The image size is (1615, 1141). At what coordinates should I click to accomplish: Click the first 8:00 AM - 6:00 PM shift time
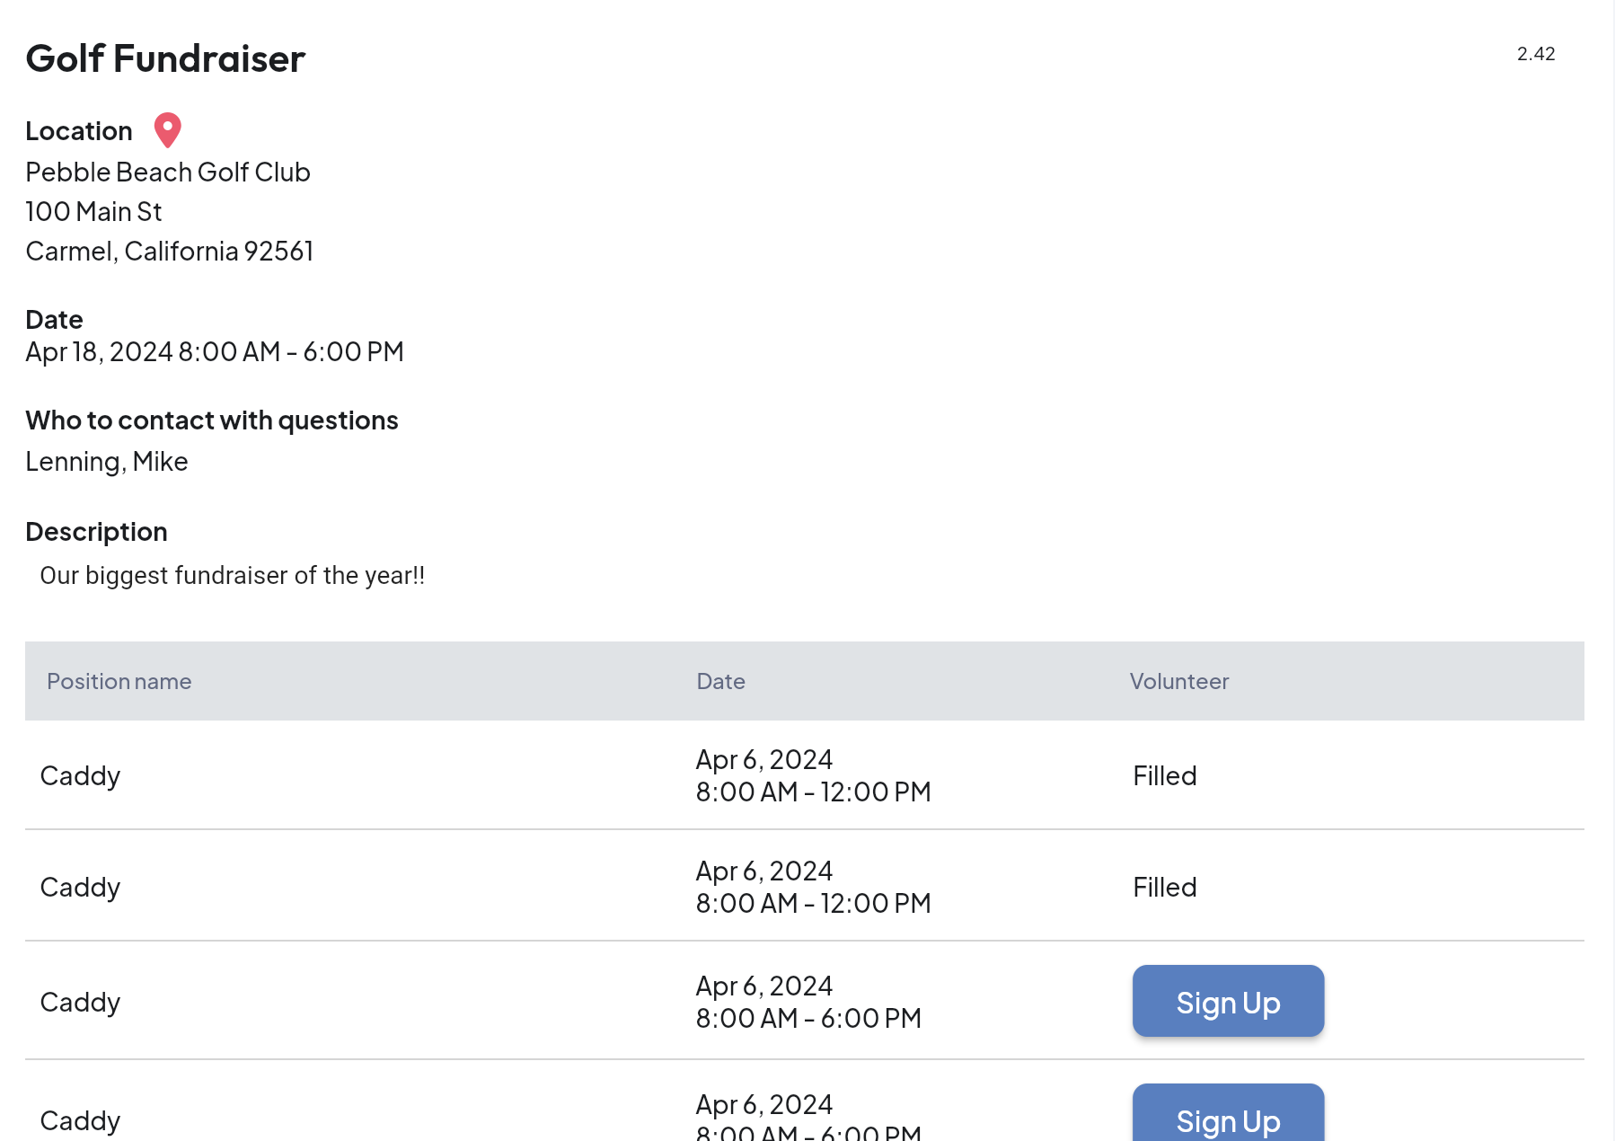pos(808,1018)
